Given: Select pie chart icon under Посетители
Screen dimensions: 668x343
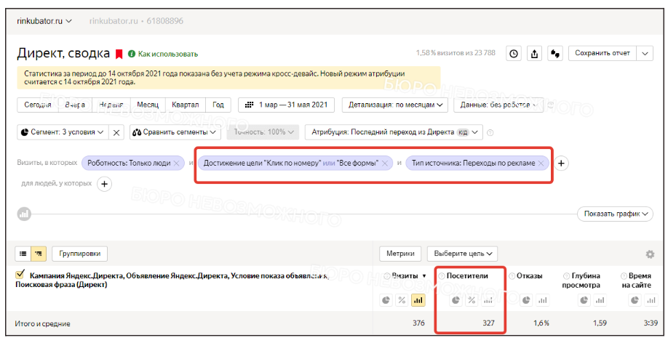Looking at the screenshot, I should tap(456, 300).
